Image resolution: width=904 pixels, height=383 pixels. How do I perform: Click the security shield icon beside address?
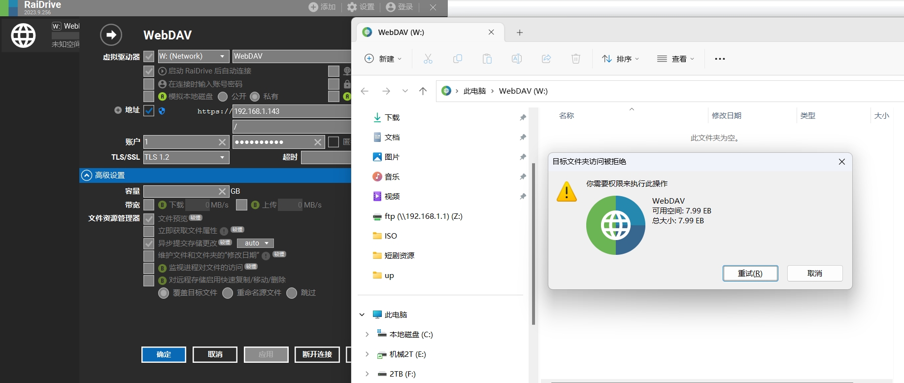coord(162,111)
